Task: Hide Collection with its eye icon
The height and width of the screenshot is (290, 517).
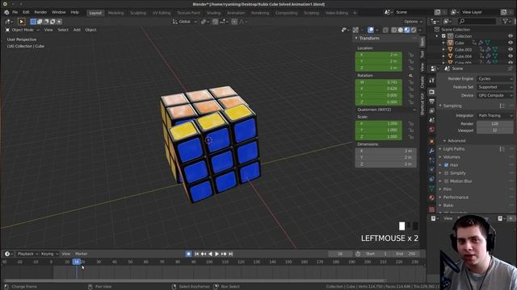Action: (x=511, y=36)
